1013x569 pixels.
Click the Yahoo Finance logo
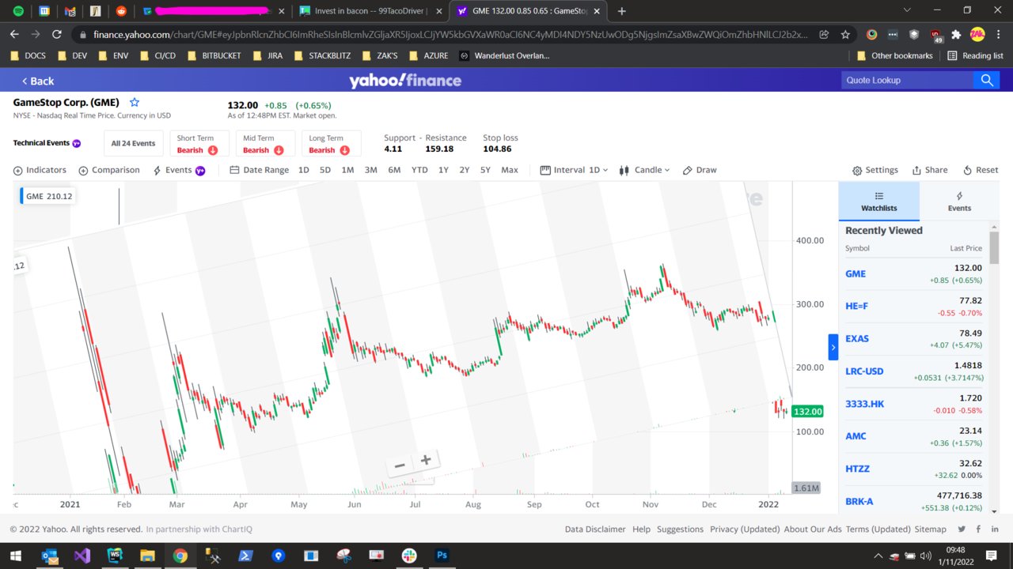(x=405, y=80)
